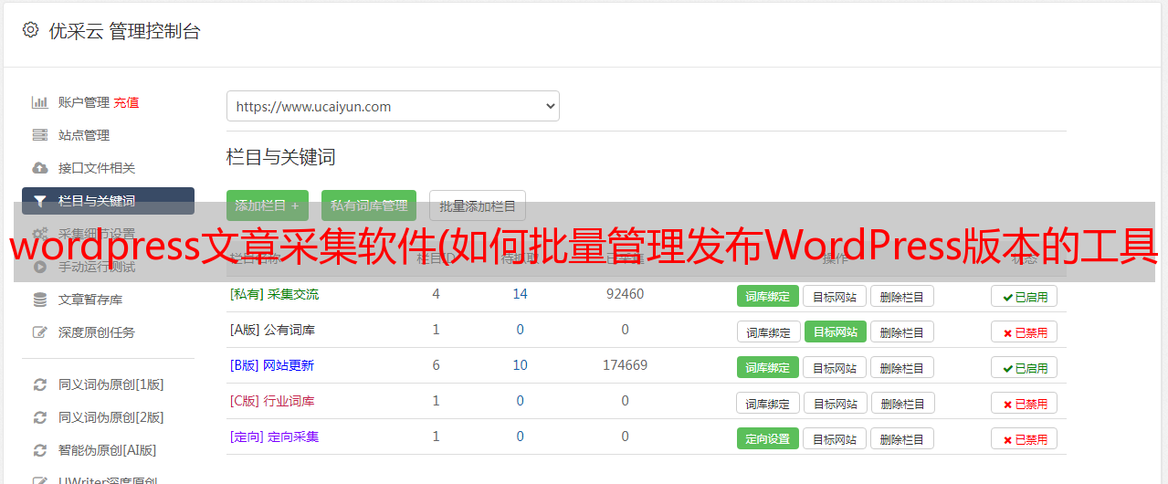Click the refresh icon next to 智能伪原创[AI版]

(39, 450)
